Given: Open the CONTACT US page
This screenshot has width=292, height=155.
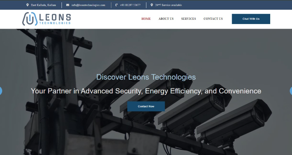Looking at the screenshot, I should (x=213, y=19).
